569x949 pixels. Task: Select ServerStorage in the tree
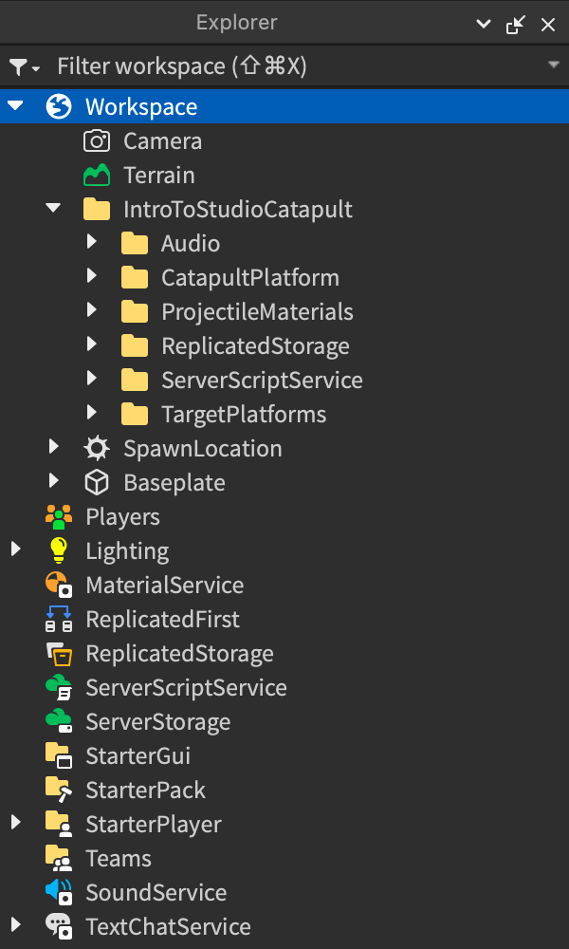(157, 722)
